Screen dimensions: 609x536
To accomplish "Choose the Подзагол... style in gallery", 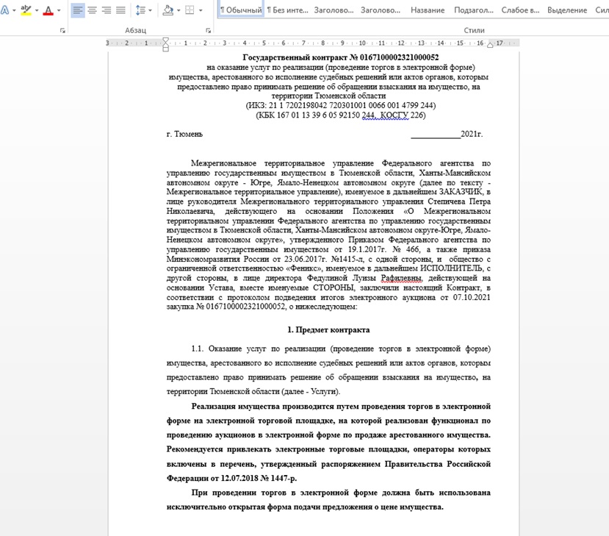I will click(474, 10).
